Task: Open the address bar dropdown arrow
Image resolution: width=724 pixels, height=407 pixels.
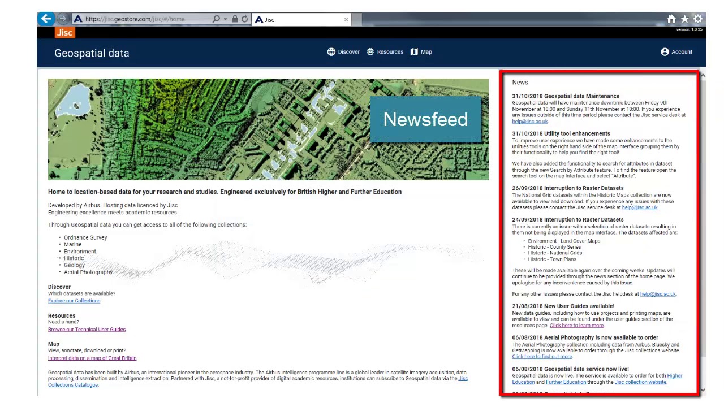Action: click(225, 19)
